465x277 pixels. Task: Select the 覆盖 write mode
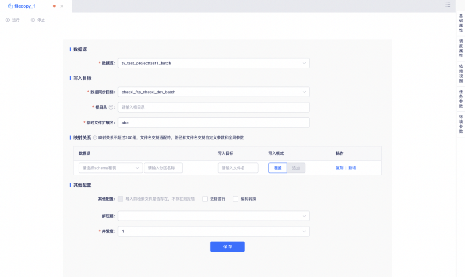coord(278,168)
